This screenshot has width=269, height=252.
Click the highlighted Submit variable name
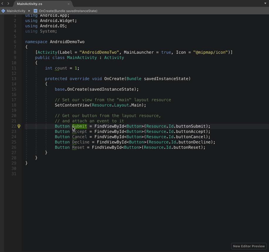click(x=79, y=126)
